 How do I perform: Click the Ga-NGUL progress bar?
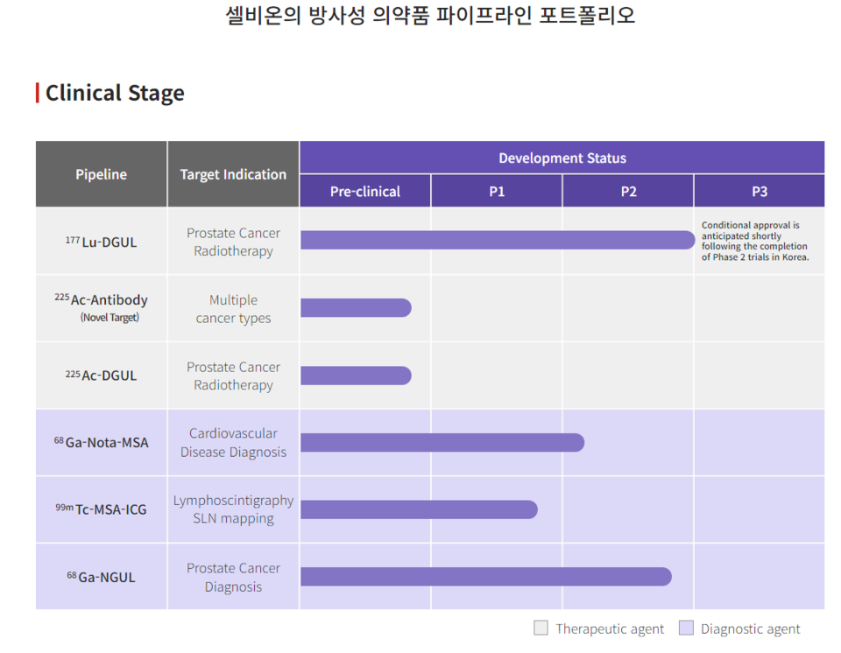click(486, 576)
